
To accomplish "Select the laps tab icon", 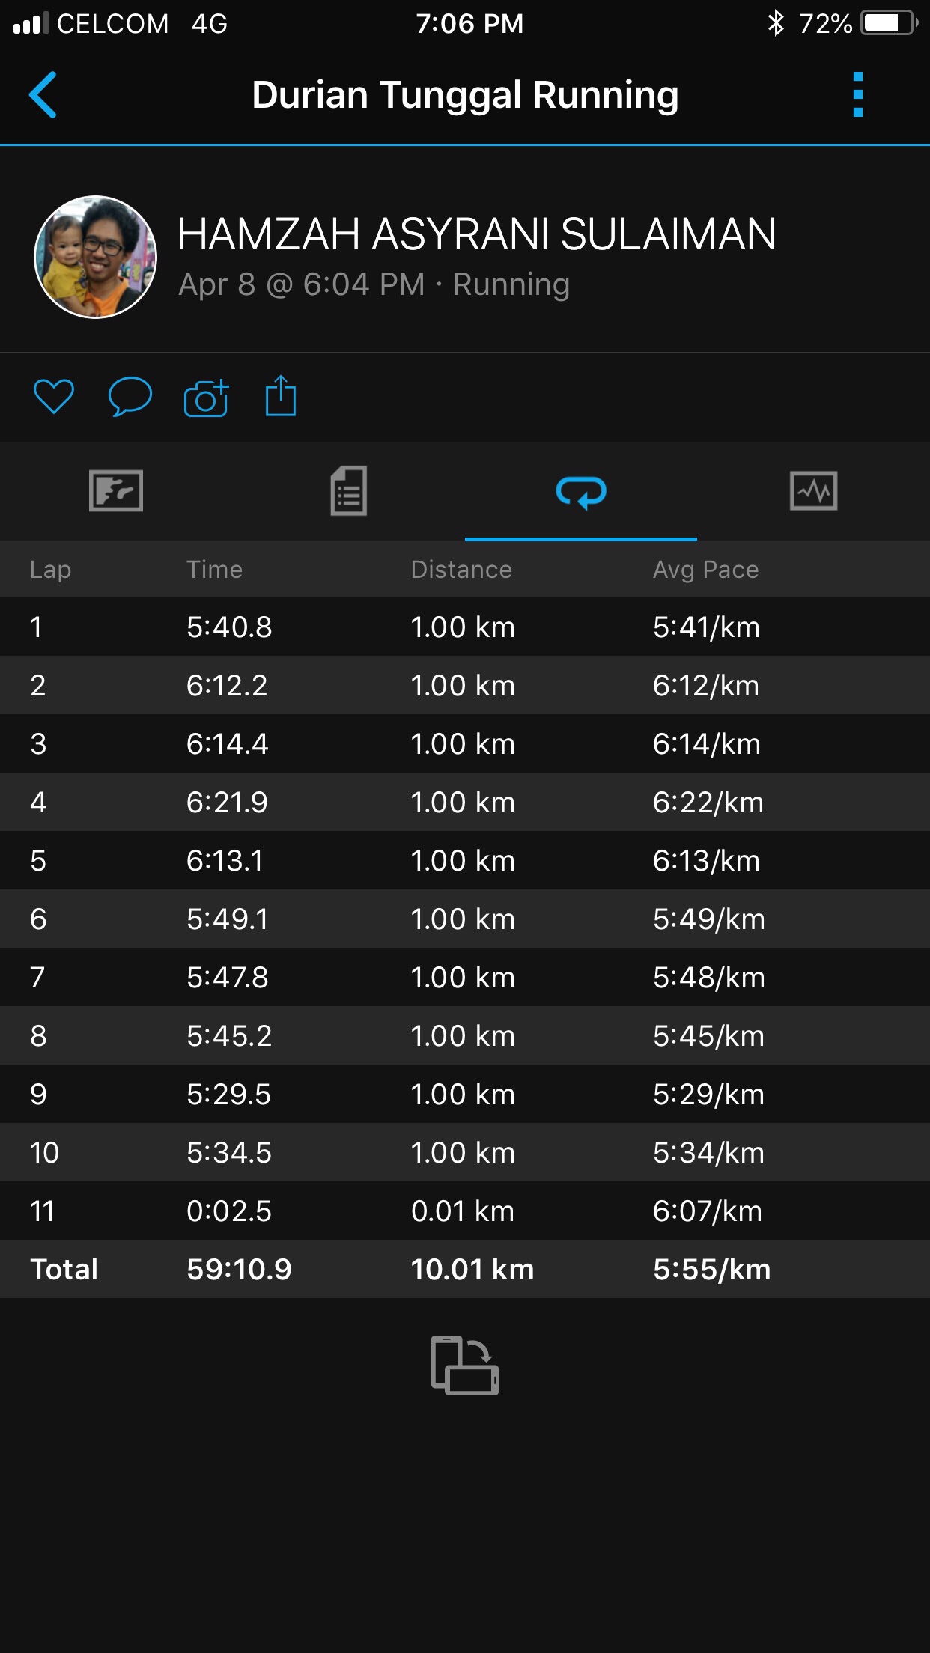I will pos(581,492).
